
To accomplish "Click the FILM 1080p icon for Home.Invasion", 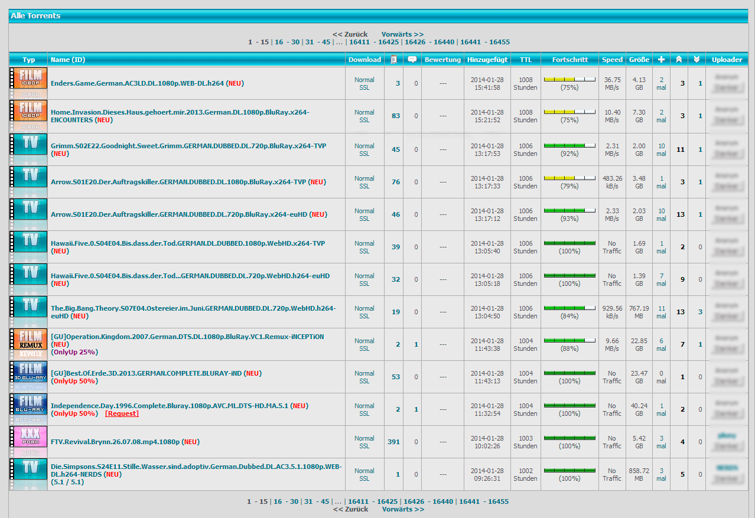I will [x=28, y=116].
